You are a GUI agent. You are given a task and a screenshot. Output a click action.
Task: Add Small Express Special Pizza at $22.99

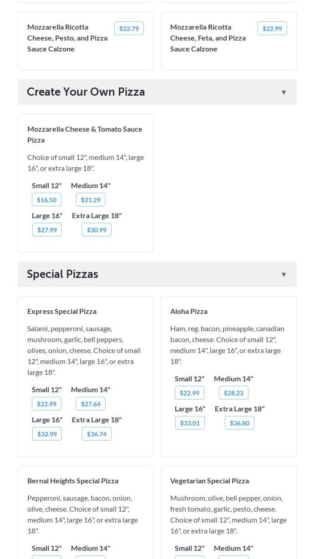click(46, 404)
